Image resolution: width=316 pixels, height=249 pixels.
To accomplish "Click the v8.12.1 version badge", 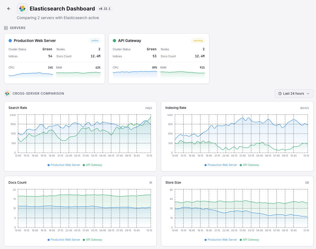I will tap(105, 8).
